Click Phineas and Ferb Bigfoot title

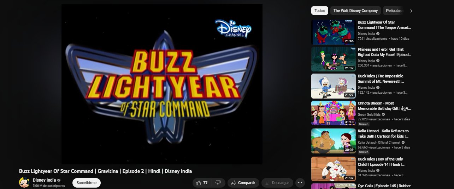click(384, 52)
